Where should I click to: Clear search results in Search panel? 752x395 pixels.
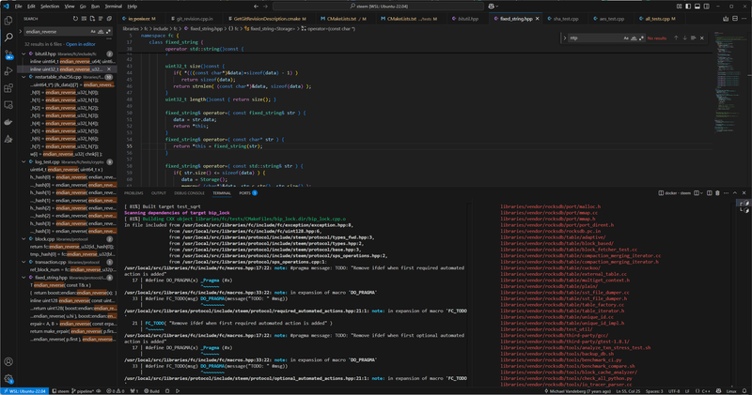pyautogui.click(x=84, y=19)
